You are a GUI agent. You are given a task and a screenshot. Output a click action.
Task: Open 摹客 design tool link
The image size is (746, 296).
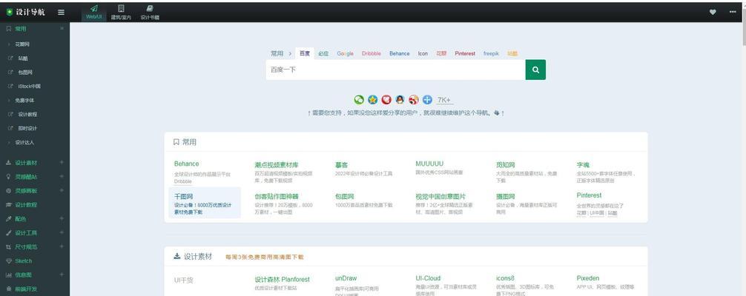click(341, 165)
